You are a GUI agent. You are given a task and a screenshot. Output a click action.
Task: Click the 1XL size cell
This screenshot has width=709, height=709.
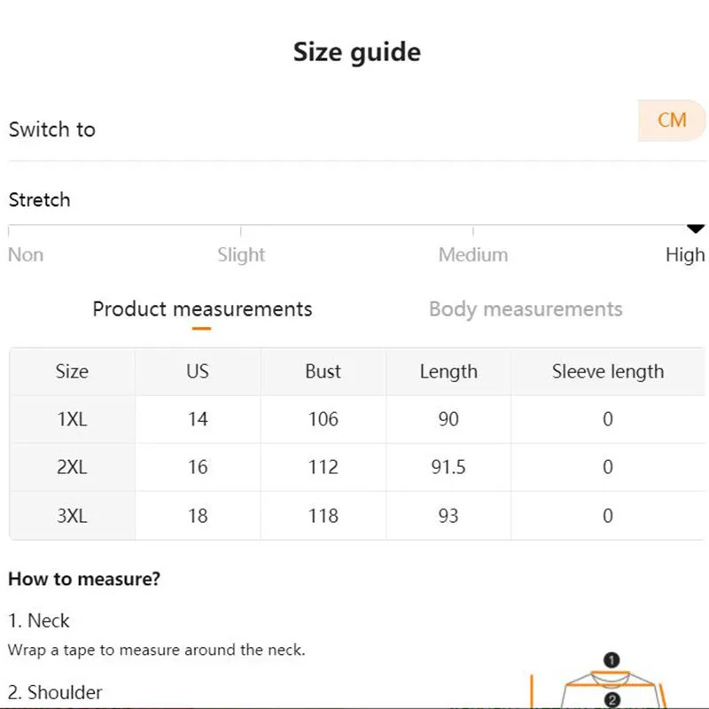click(x=72, y=419)
